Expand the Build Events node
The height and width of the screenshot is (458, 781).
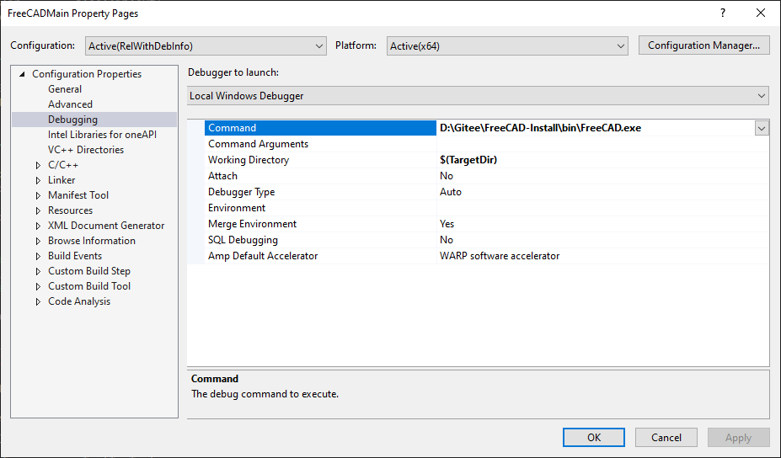pos(38,256)
